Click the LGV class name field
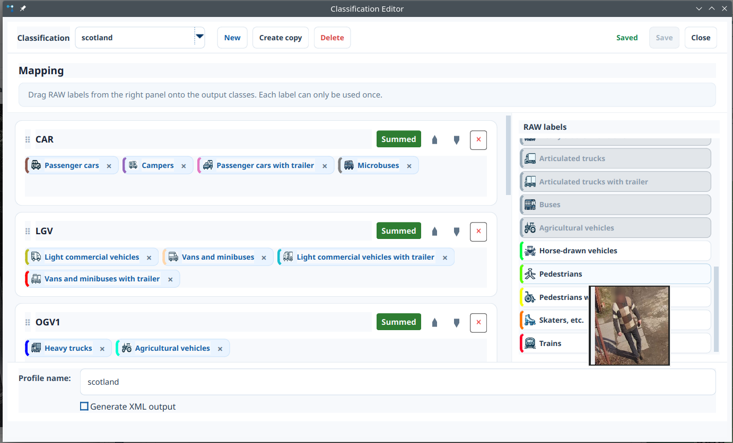Image resolution: width=733 pixels, height=443 pixels. click(204, 231)
